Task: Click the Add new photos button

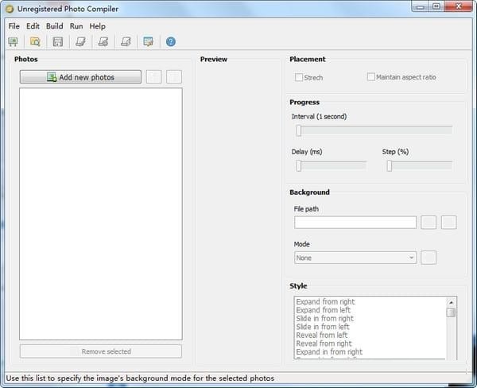Action: [x=80, y=77]
